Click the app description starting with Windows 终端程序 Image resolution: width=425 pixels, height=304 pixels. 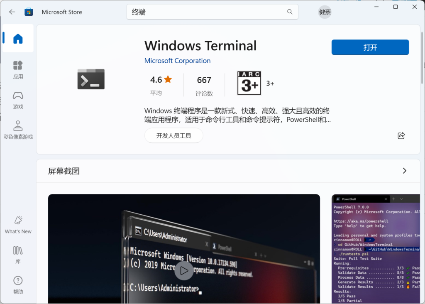coord(237,115)
